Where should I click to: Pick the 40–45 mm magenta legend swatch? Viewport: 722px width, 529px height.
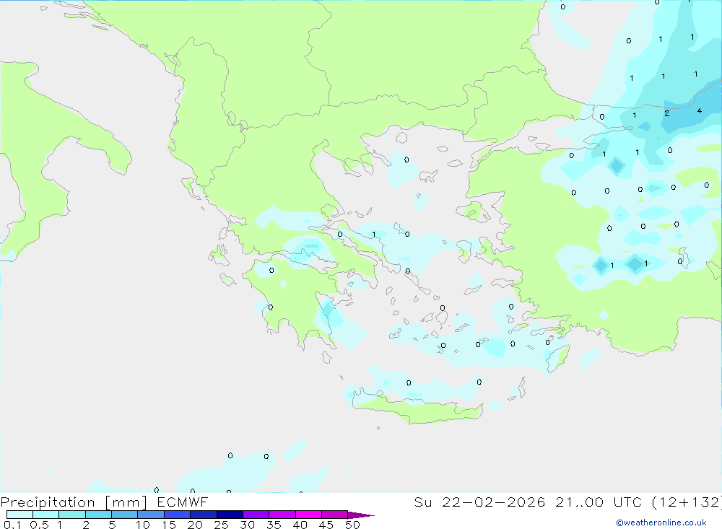(x=308, y=515)
